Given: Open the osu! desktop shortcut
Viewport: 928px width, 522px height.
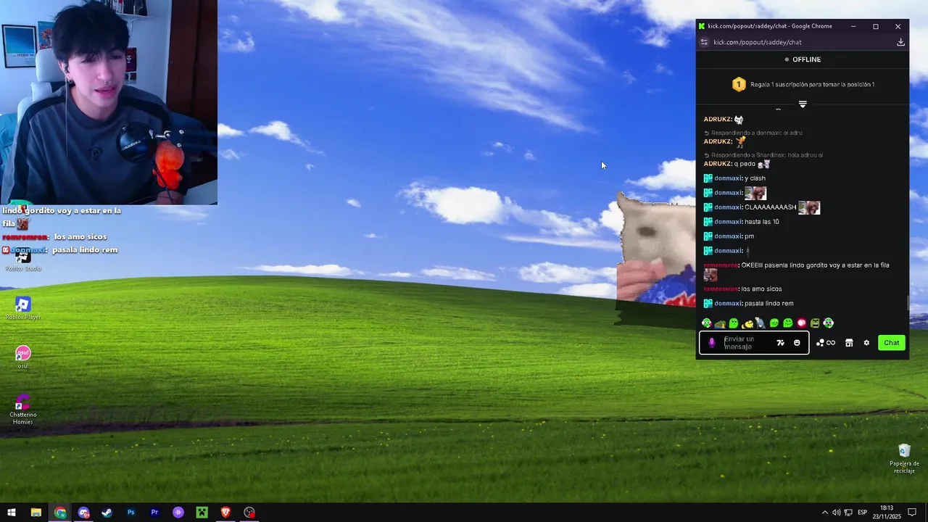Looking at the screenshot, I should click(23, 357).
